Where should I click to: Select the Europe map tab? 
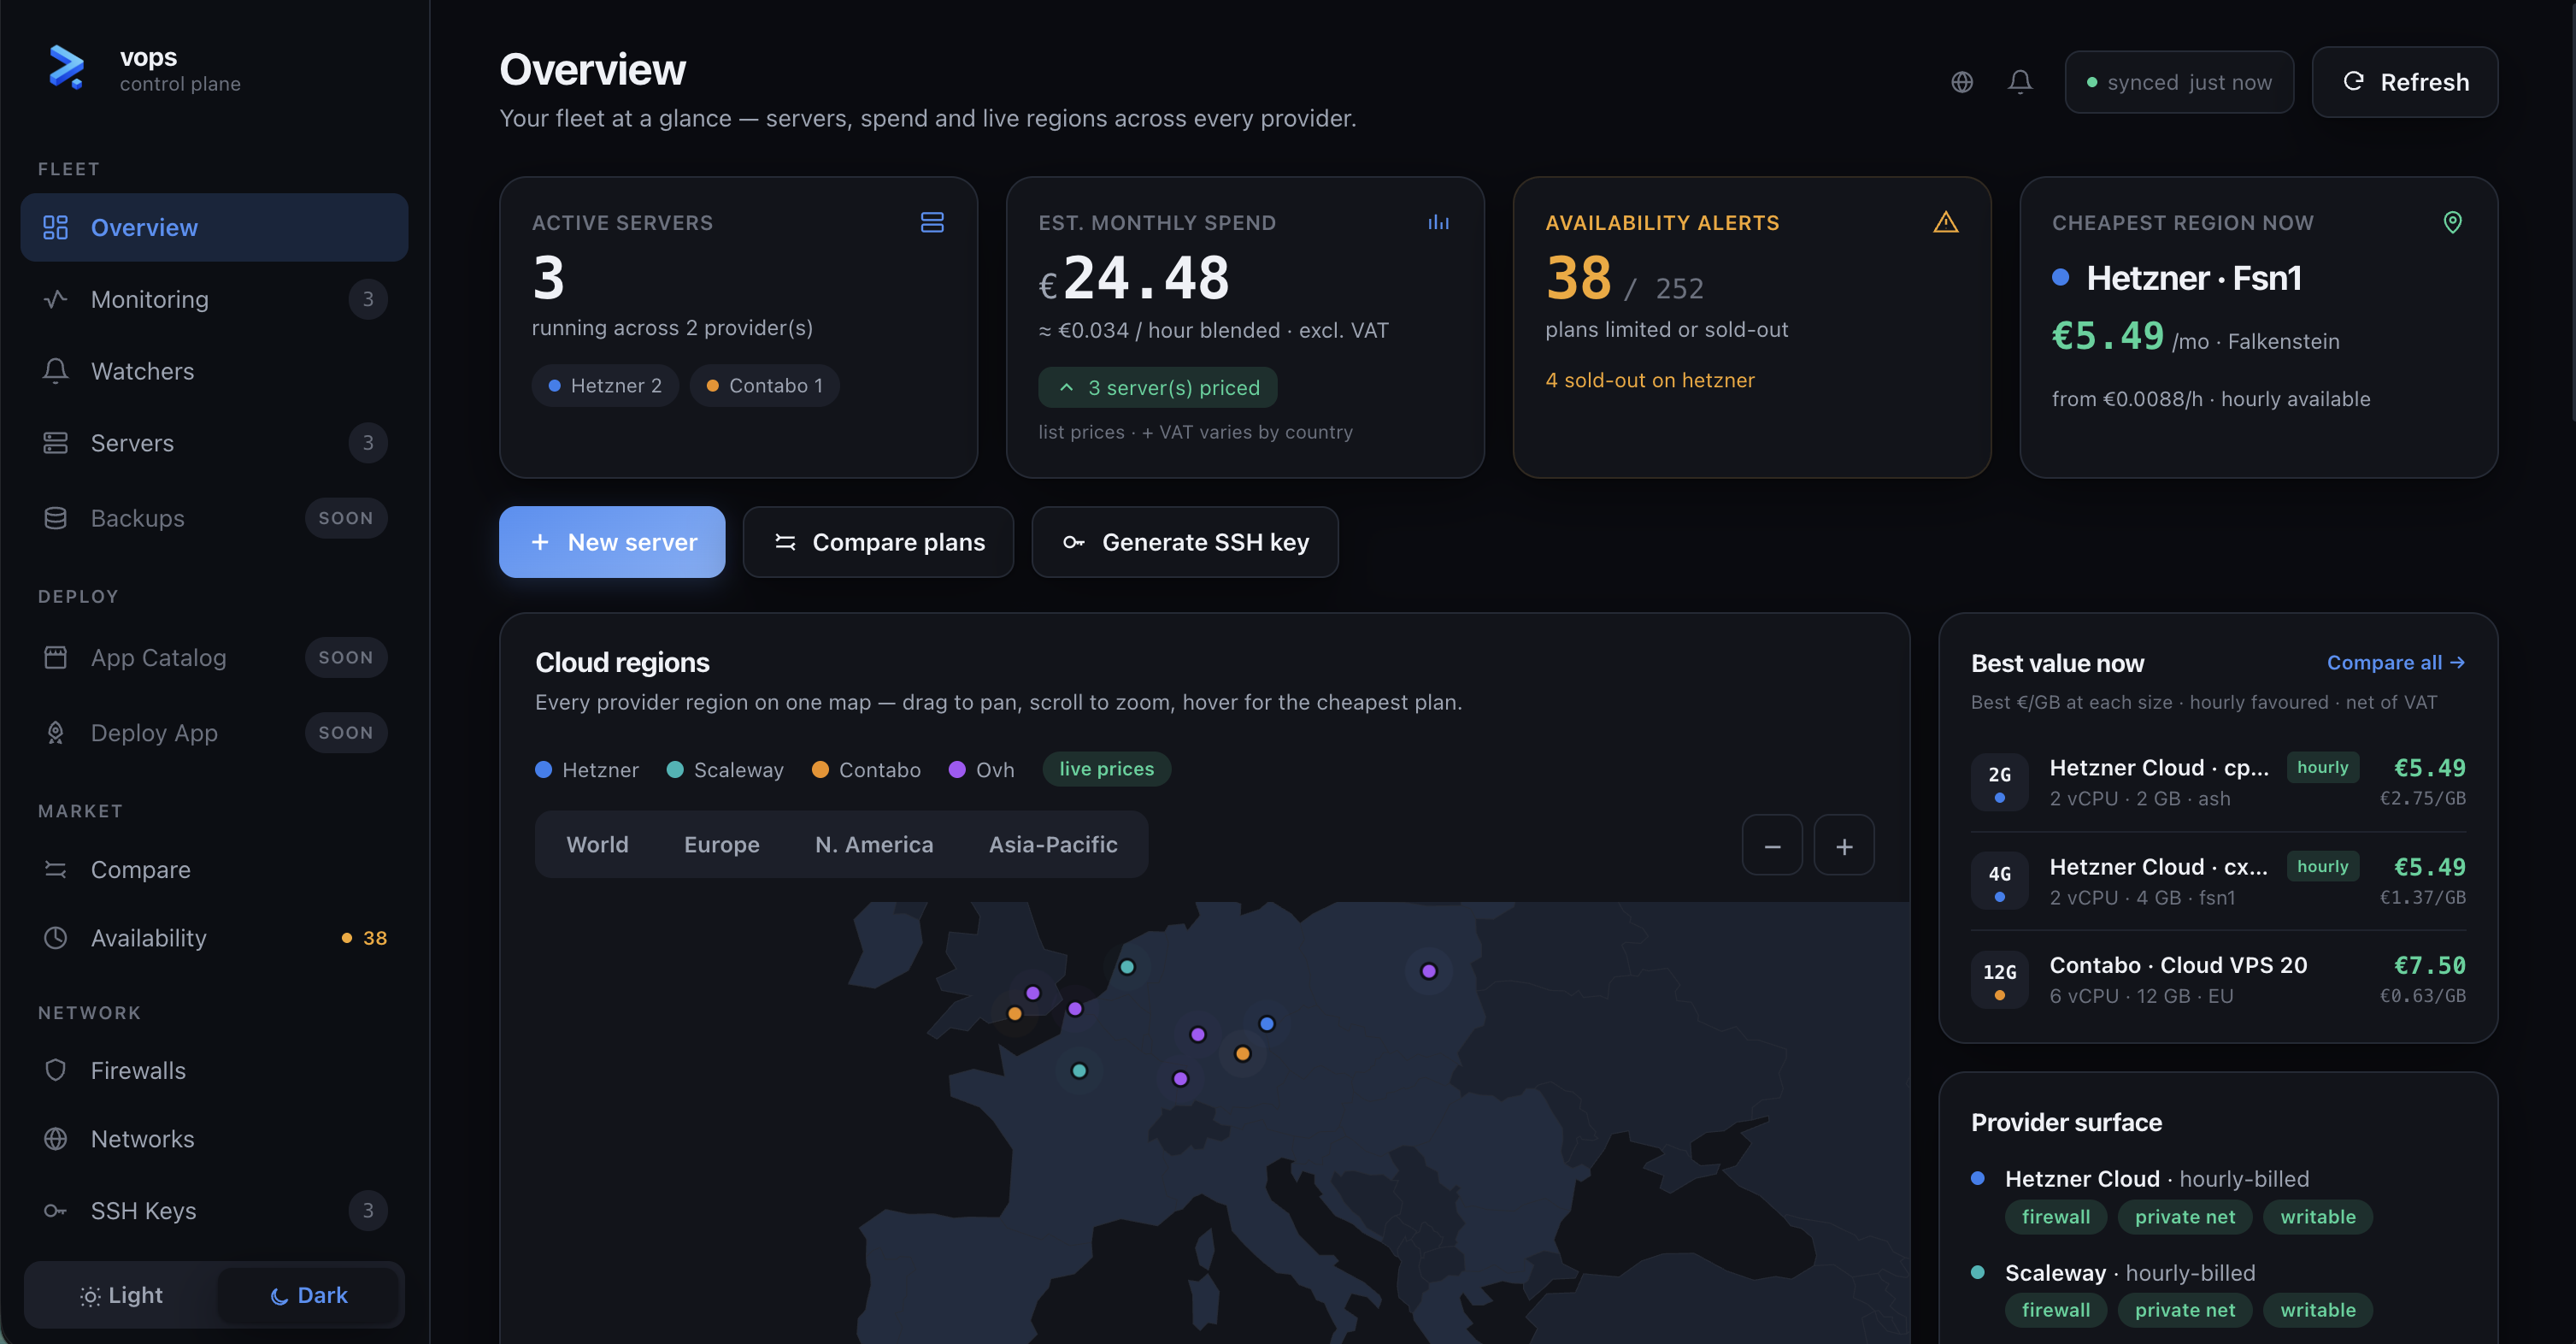coord(722,845)
